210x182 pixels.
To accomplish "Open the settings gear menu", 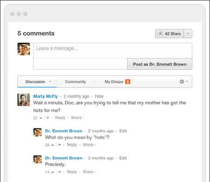I will [184, 82].
